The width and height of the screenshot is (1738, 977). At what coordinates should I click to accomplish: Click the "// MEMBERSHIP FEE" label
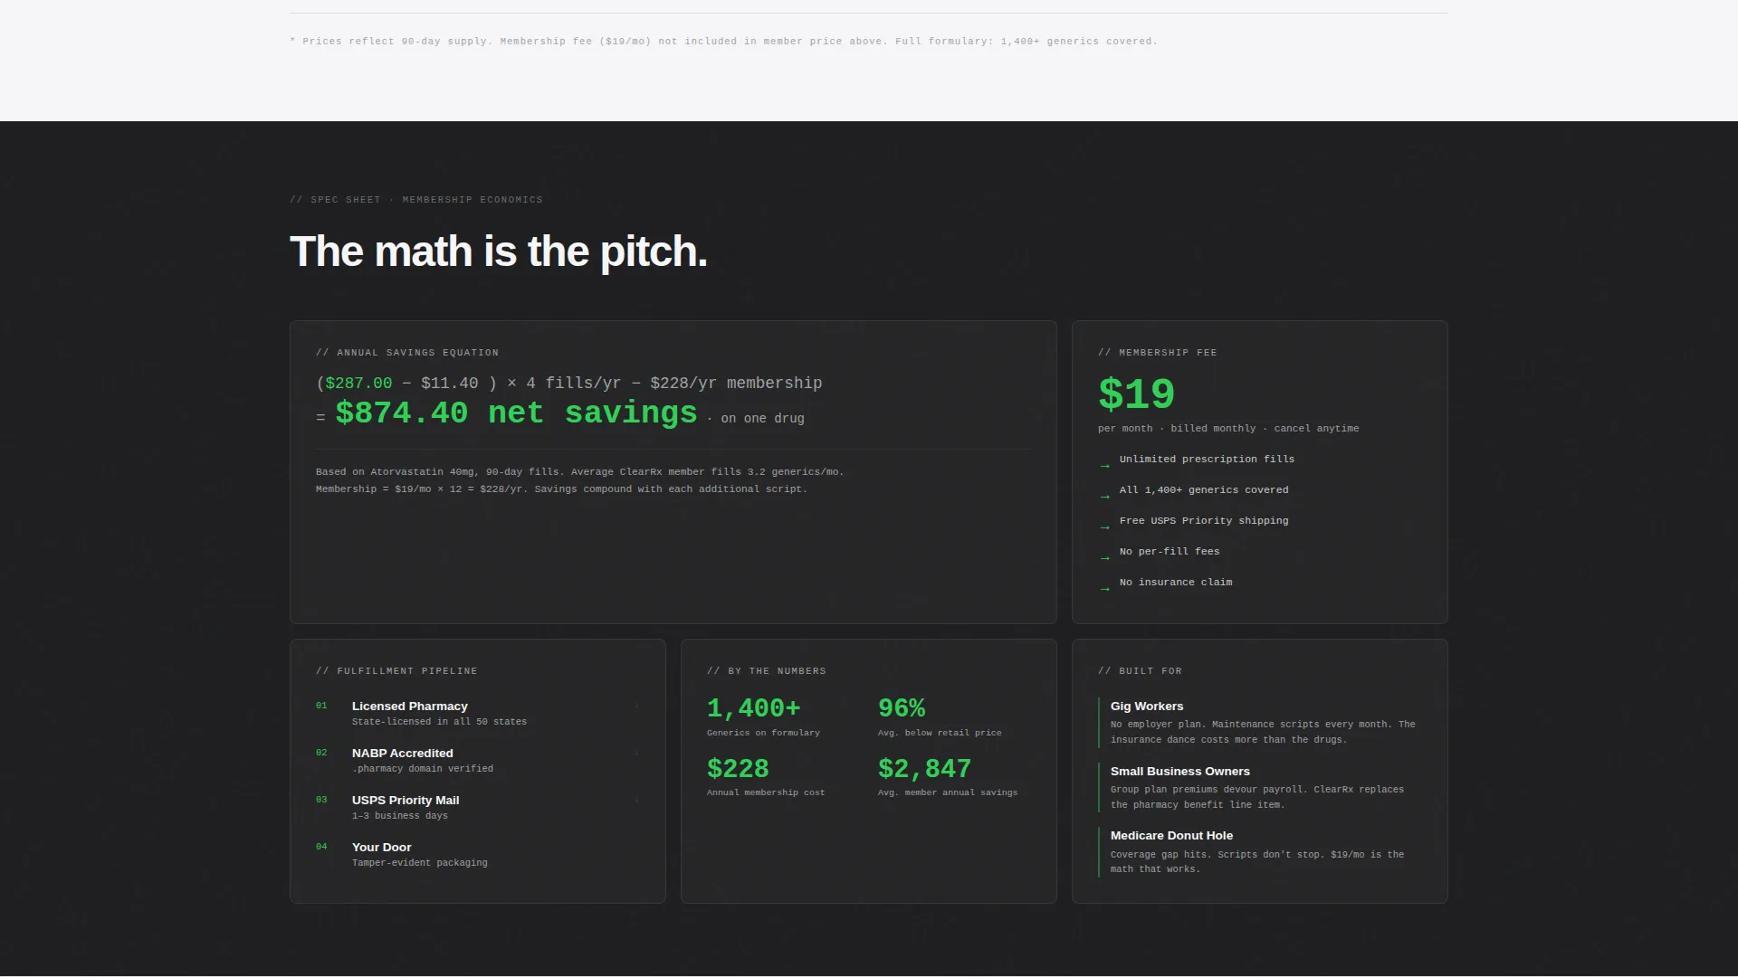pos(1157,353)
